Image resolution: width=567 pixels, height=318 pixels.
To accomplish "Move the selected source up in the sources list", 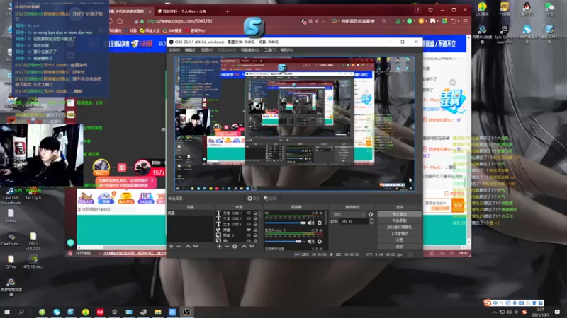I will point(244,246).
